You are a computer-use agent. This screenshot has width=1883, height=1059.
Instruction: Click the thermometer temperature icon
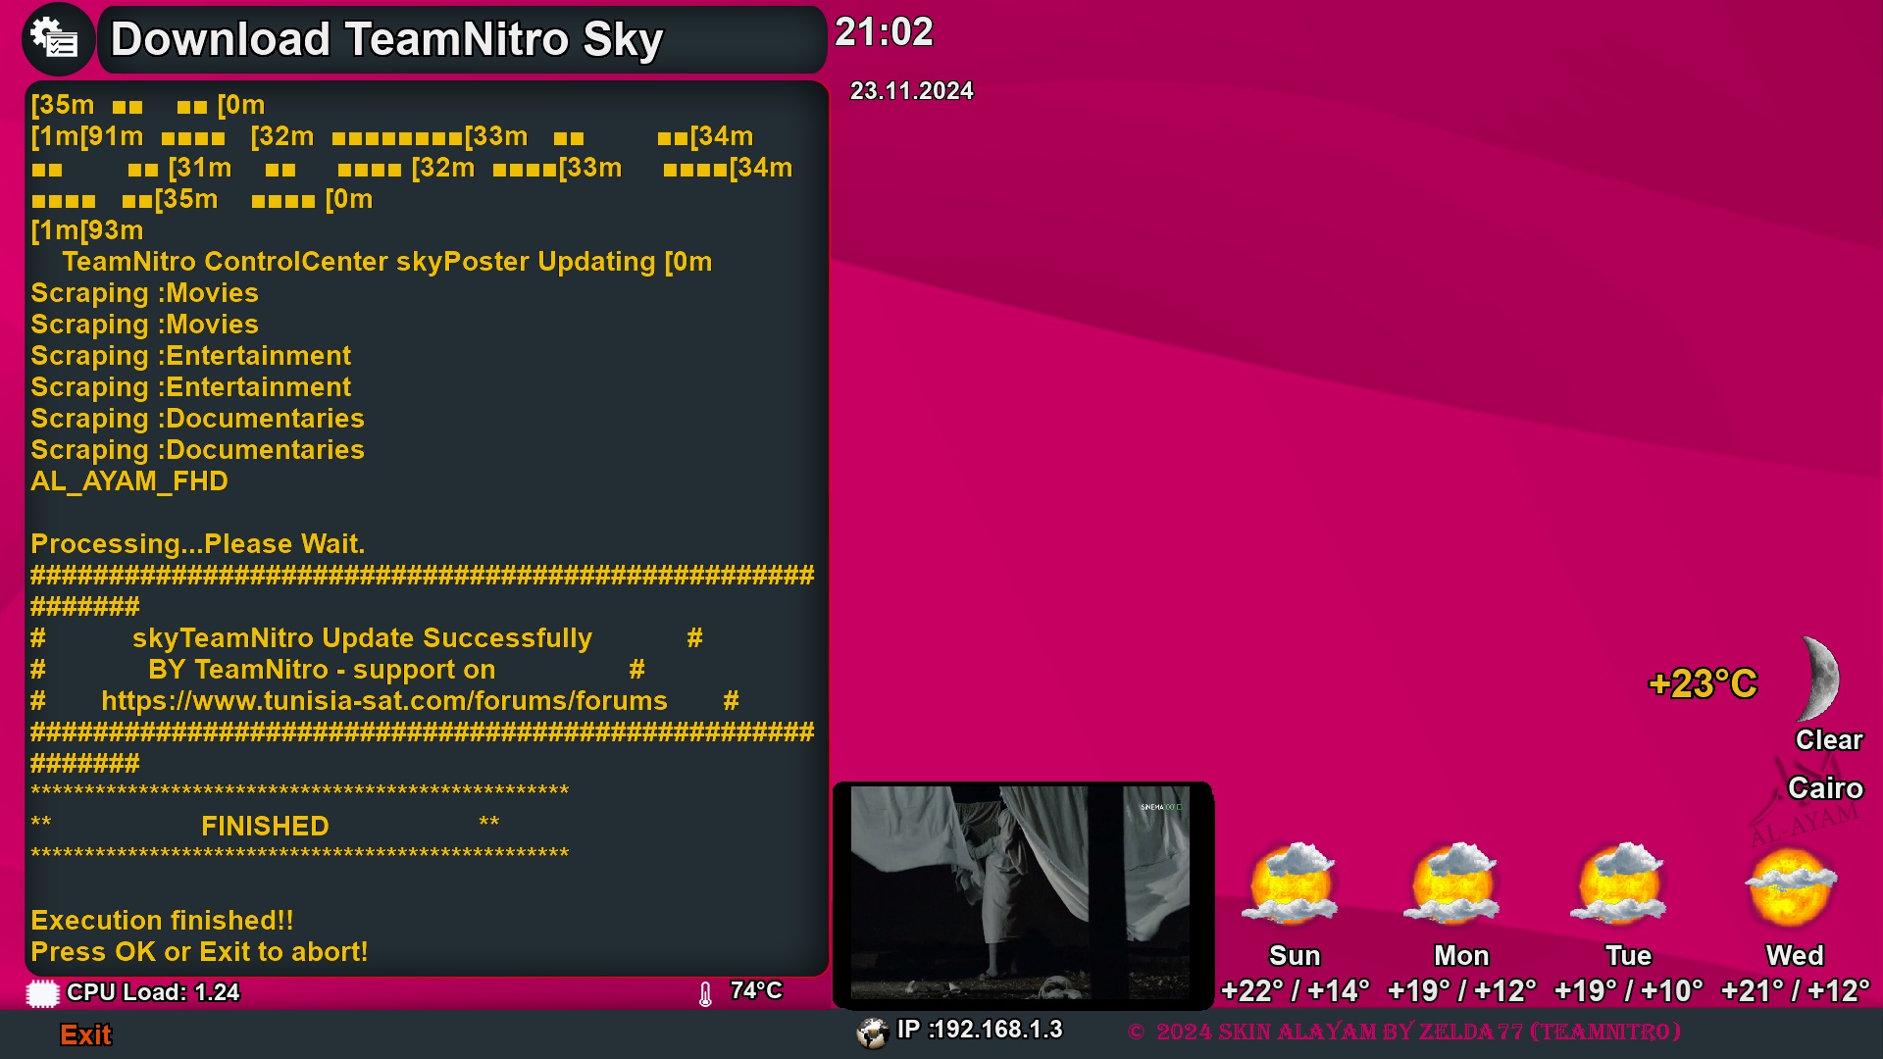(705, 994)
